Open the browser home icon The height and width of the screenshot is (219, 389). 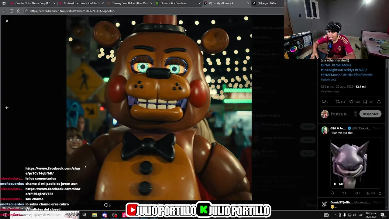pyautogui.click(x=19, y=11)
